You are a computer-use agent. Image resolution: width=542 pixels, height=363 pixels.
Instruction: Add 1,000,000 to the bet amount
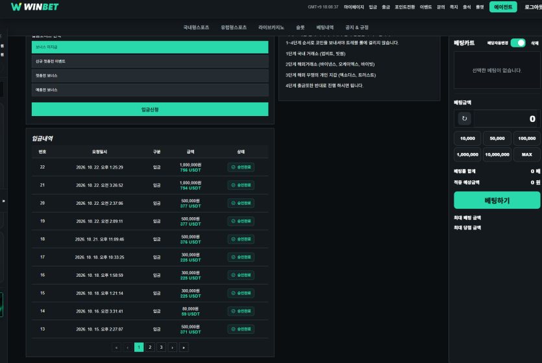[467, 154]
